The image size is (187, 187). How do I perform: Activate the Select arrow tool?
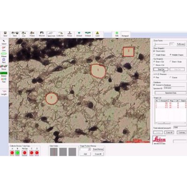[x=4, y=42]
